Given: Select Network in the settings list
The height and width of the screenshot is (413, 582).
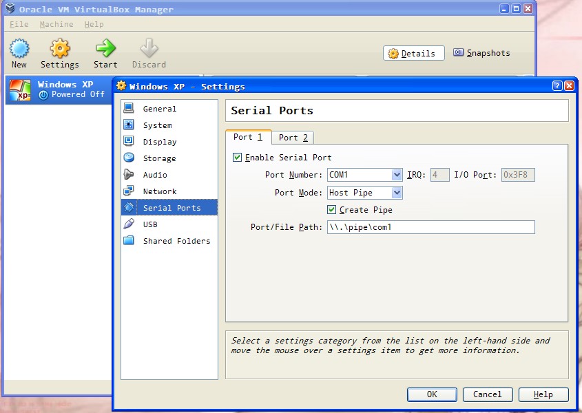Looking at the screenshot, I should [x=169, y=191].
